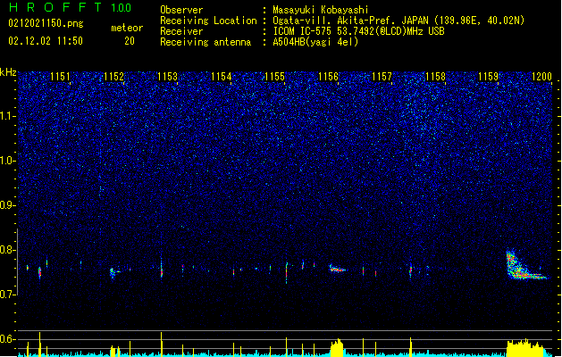Screen dimensions: 562x357
Task: Click the file name 0212021150.png
Action: 46,23
